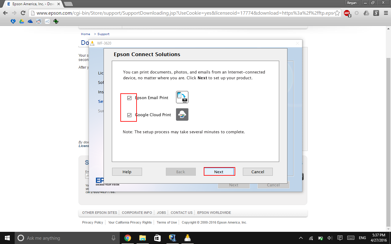
Task: Click the Google Cloud Print label text
Action: [153, 115]
